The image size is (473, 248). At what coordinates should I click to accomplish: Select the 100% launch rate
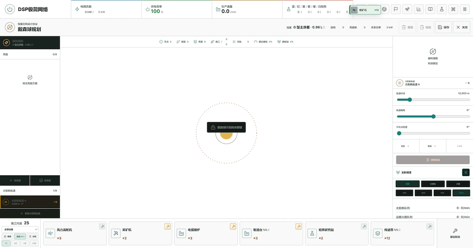click(461, 193)
